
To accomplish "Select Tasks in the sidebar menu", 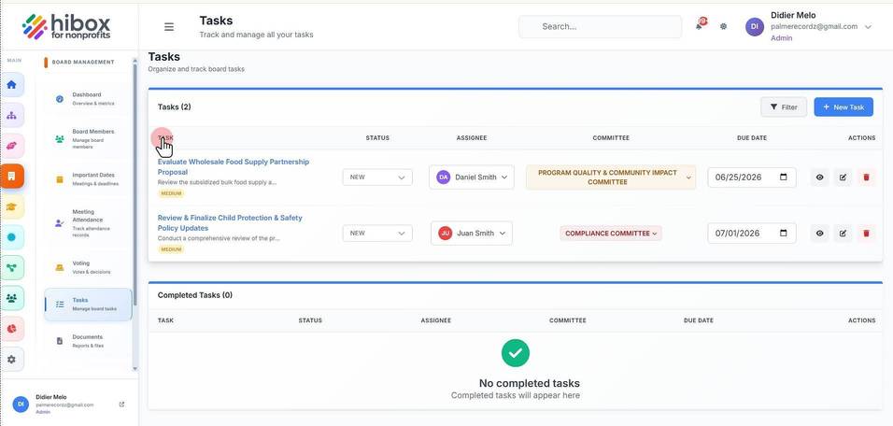I will (88, 305).
